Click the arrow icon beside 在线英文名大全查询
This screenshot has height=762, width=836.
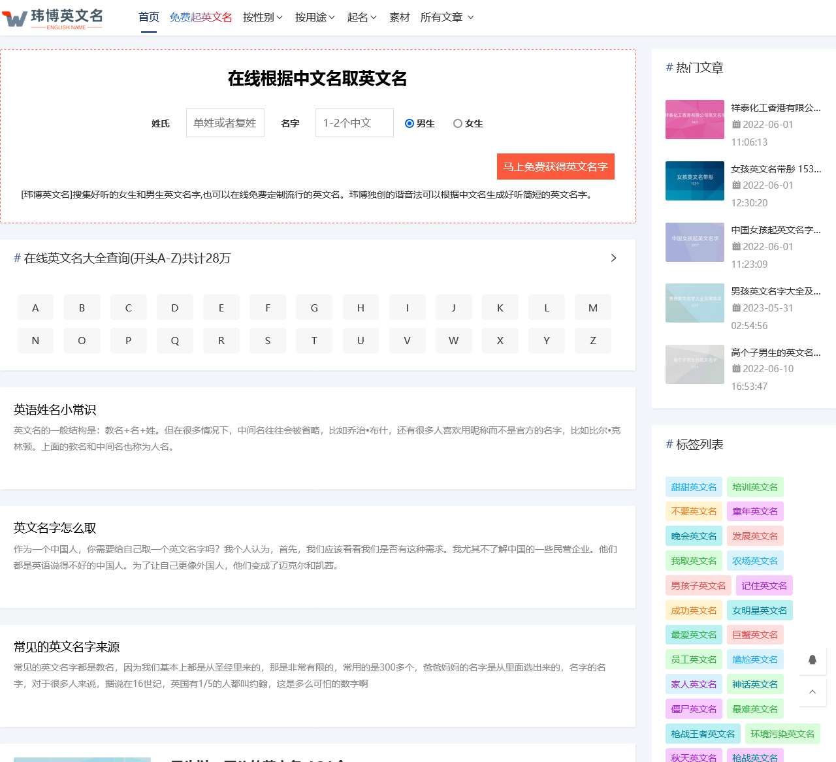pos(613,258)
